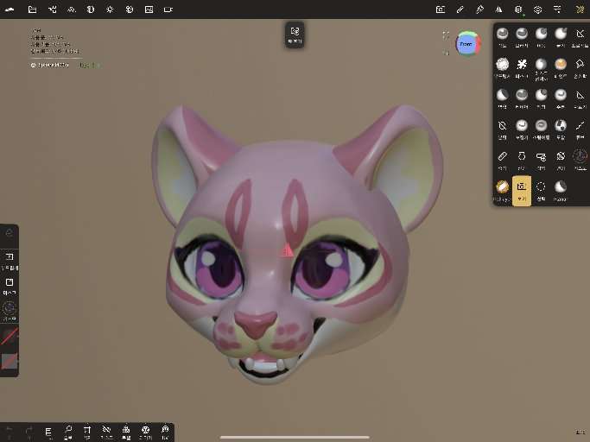Toggle wireframe sphere in bottom bar

pos(146,432)
